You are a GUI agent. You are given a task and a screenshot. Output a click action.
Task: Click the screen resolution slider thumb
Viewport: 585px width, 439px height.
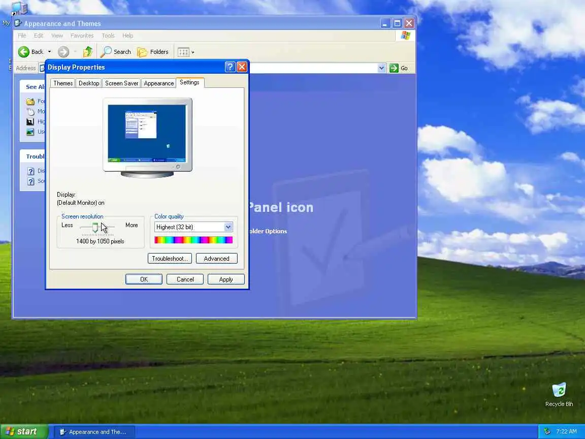coord(95,227)
